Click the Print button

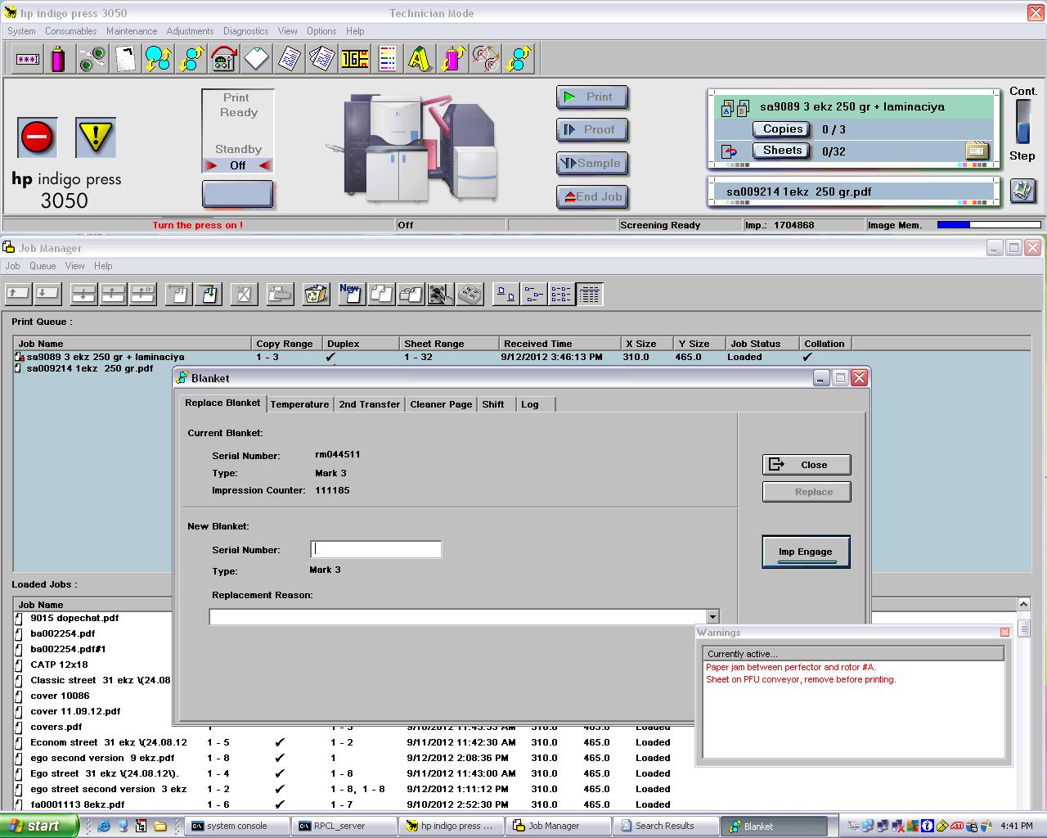592,97
